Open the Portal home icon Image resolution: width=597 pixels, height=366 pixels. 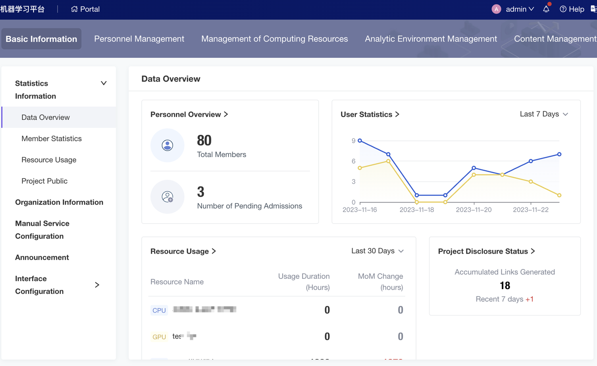click(74, 9)
